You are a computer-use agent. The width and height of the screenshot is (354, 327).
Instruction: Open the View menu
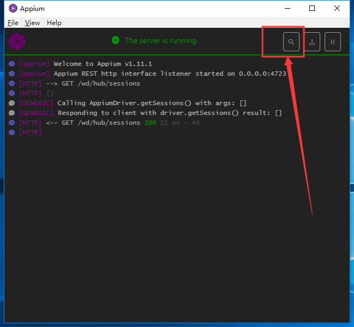pyautogui.click(x=32, y=23)
